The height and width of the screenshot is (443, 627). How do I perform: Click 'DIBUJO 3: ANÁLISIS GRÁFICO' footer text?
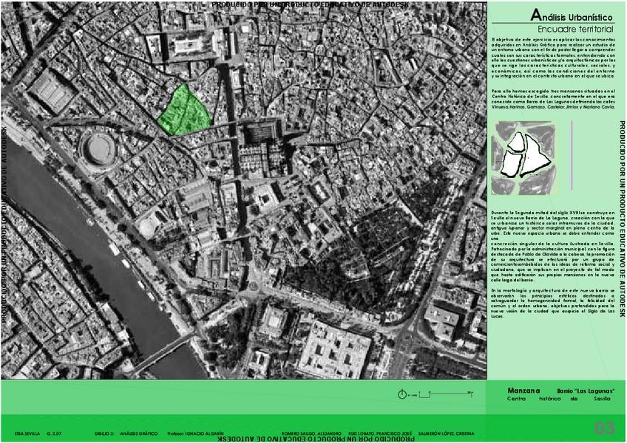[x=126, y=433]
